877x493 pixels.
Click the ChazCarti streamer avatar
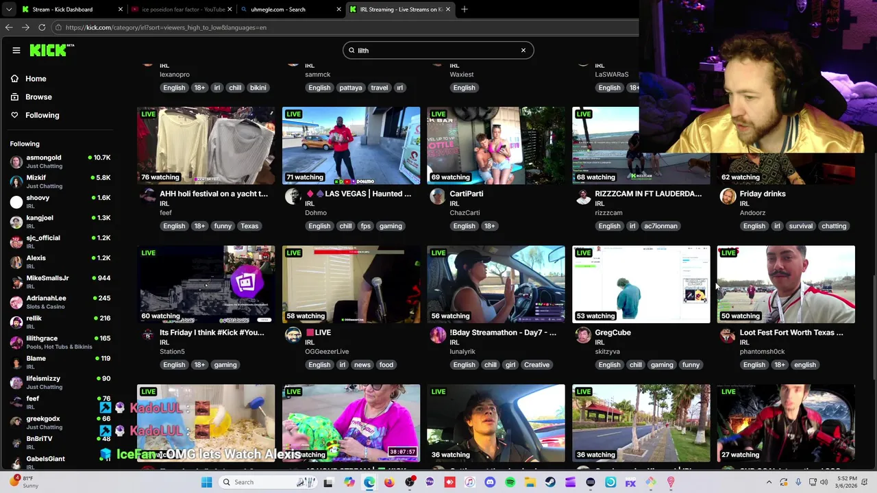click(x=438, y=198)
